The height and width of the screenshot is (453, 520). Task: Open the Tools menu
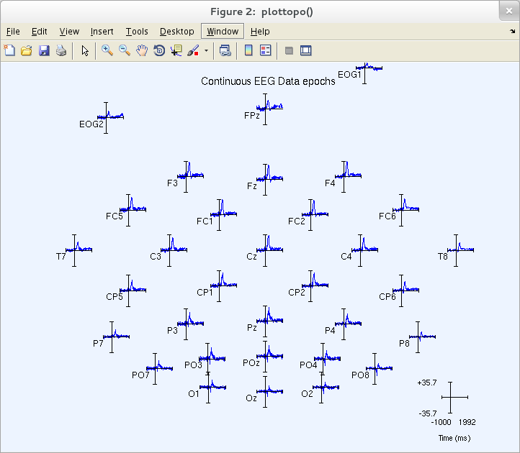click(137, 32)
